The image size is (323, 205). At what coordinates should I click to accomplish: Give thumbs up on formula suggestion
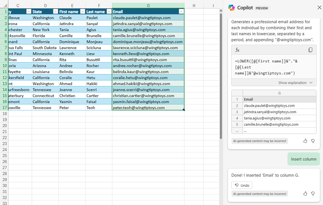pyautogui.click(x=305, y=141)
